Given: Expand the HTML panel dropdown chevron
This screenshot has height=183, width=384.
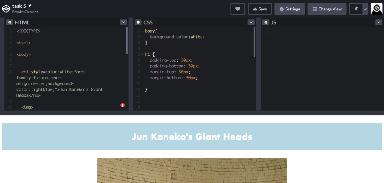Looking at the screenshot, I should [123, 22].
